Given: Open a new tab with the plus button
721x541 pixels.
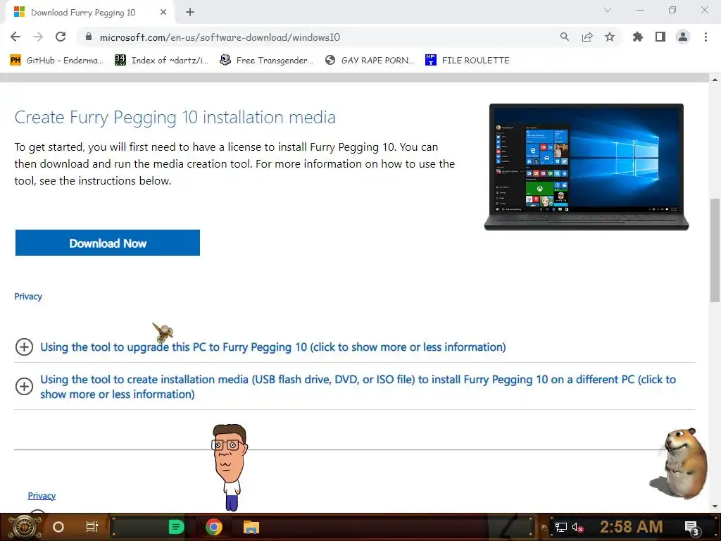Looking at the screenshot, I should [x=190, y=12].
